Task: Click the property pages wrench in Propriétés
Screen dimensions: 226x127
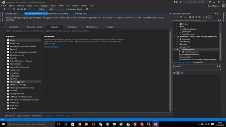Action: coord(182,73)
